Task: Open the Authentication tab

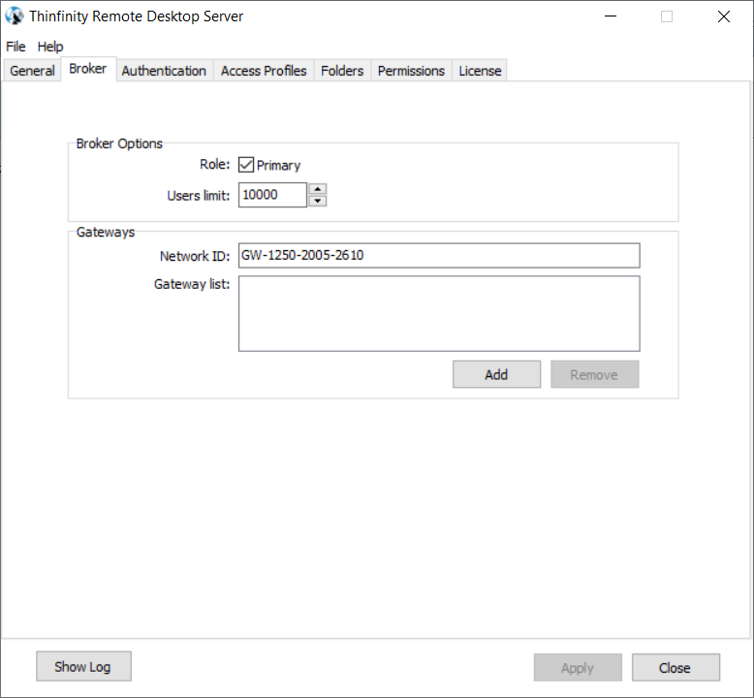Action: point(164,71)
